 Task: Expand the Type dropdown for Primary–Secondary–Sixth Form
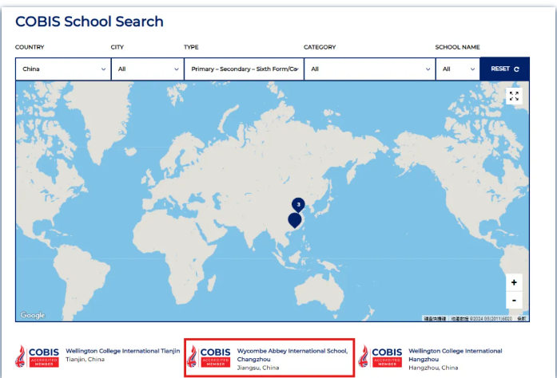point(244,69)
